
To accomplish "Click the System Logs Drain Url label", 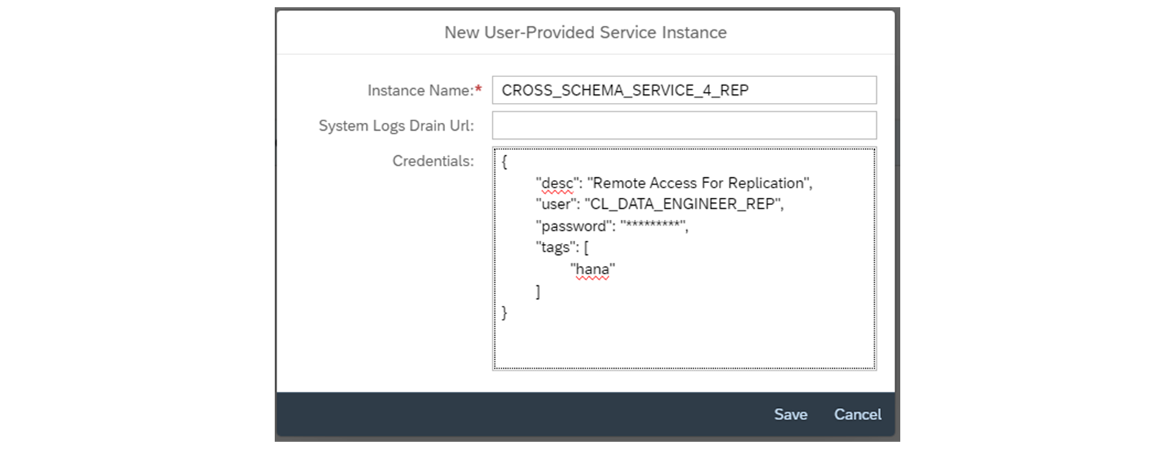I will coord(396,126).
